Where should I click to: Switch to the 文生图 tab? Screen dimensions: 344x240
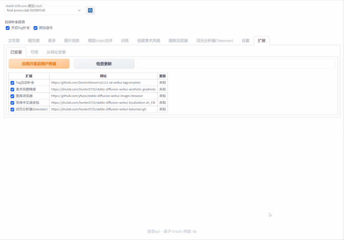[14, 40]
